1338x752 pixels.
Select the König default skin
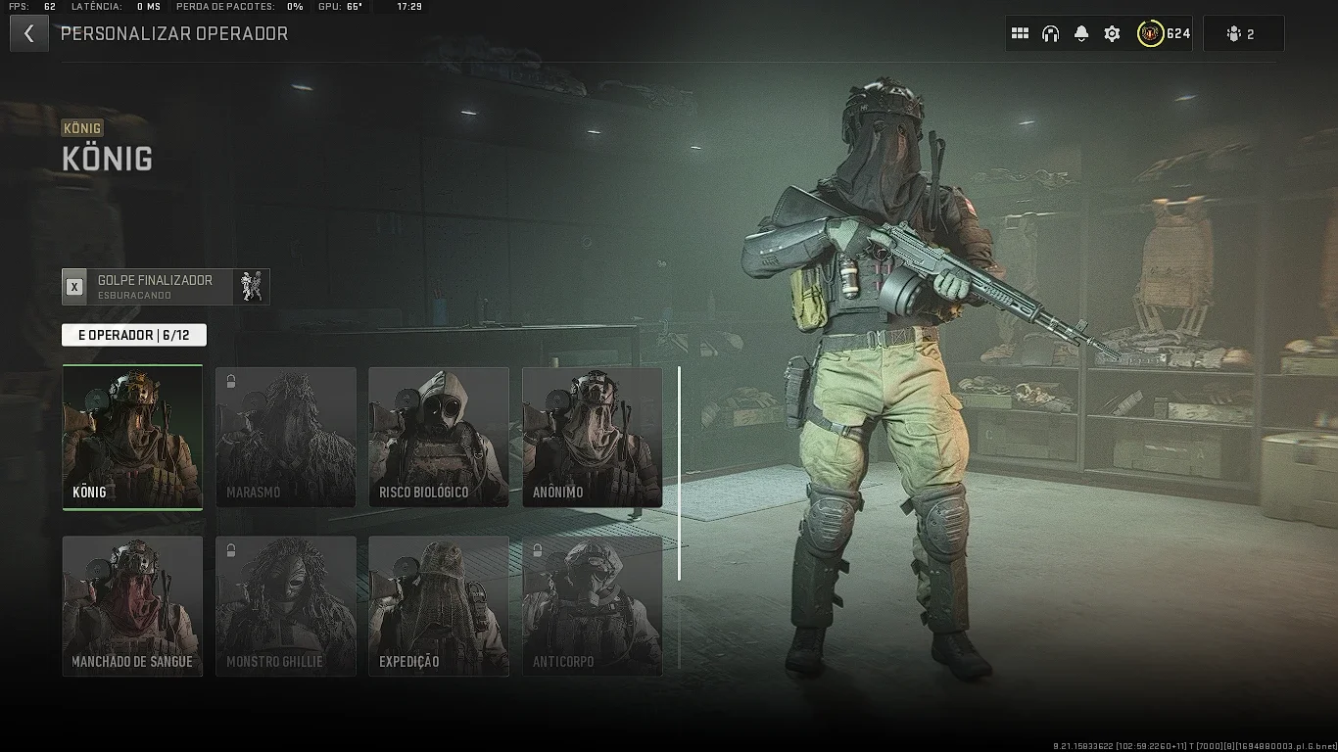pyautogui.click(x=132, y=438)
